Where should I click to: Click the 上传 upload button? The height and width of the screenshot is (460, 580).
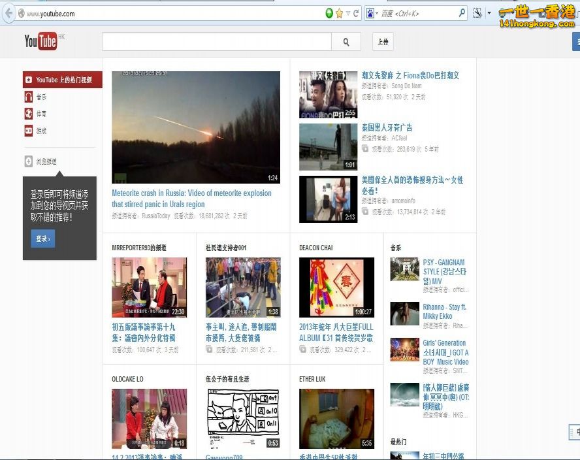click(383, 42)
